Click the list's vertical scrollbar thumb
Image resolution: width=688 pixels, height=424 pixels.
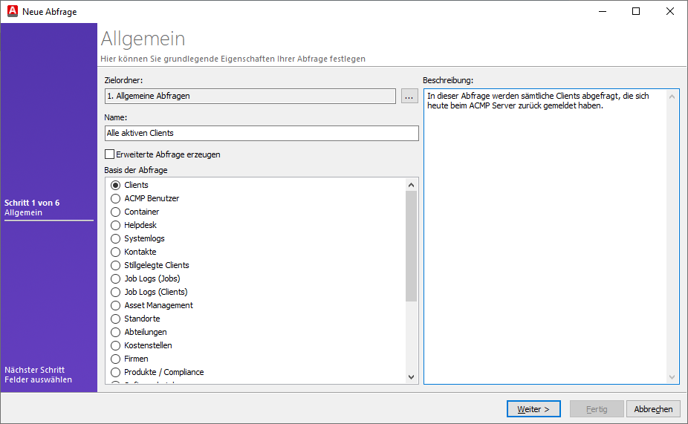click(x=411, y=245)
